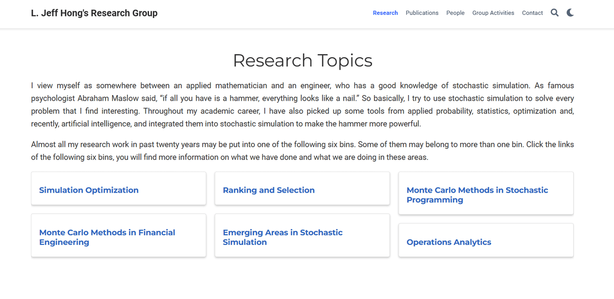Click the Research Topics heading
This screenshot has height=299, width=614.
click(302, 60)
